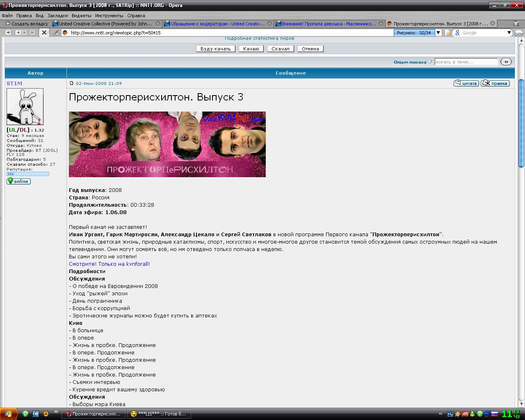Close the Внимание! Пропала девушка tab

pyautogui.click(x=381, y=24)
